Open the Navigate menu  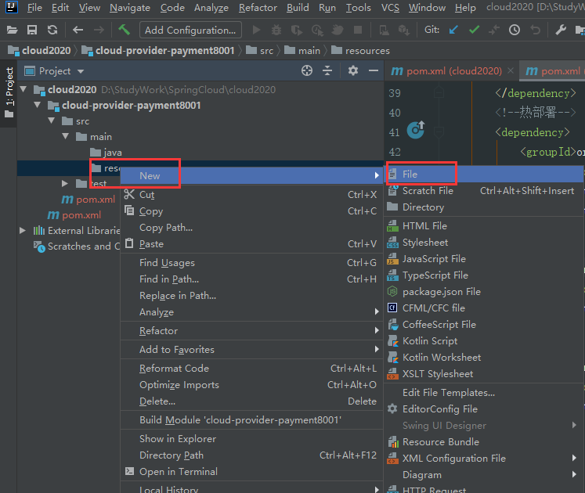pos(130,8)
